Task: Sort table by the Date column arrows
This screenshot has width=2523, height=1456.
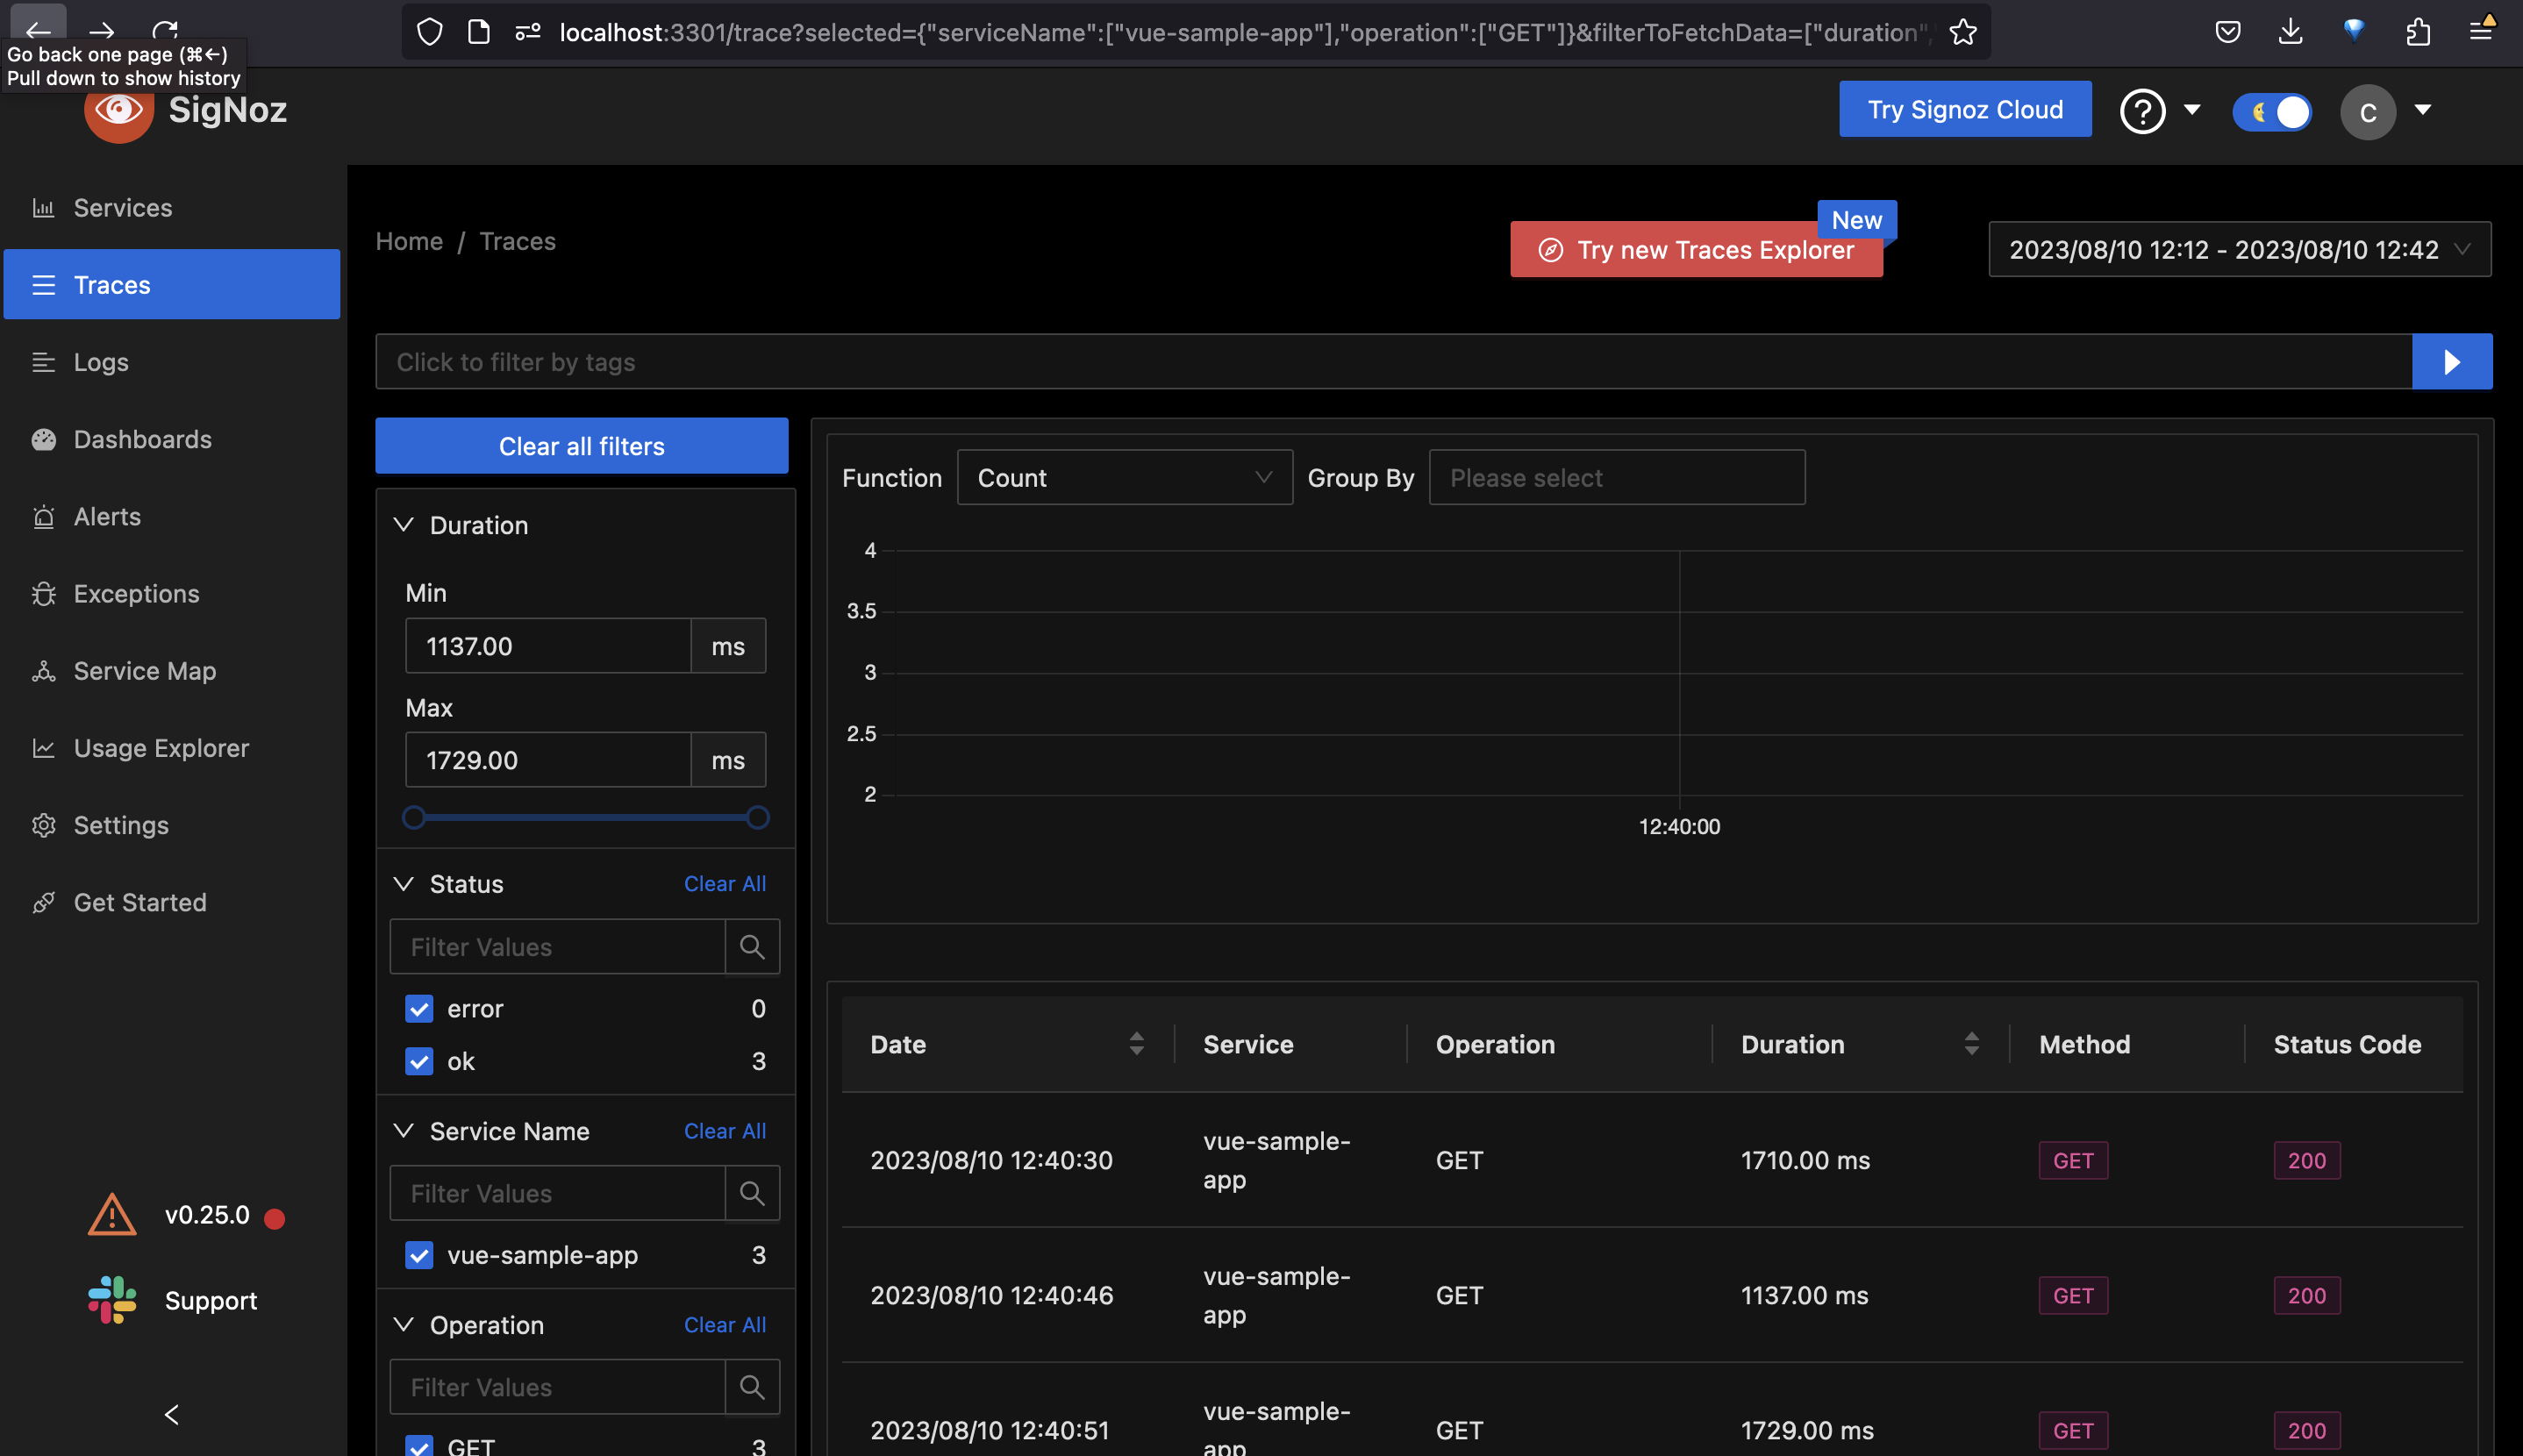Action: pyautogui.click(x=1136, y=1043)
